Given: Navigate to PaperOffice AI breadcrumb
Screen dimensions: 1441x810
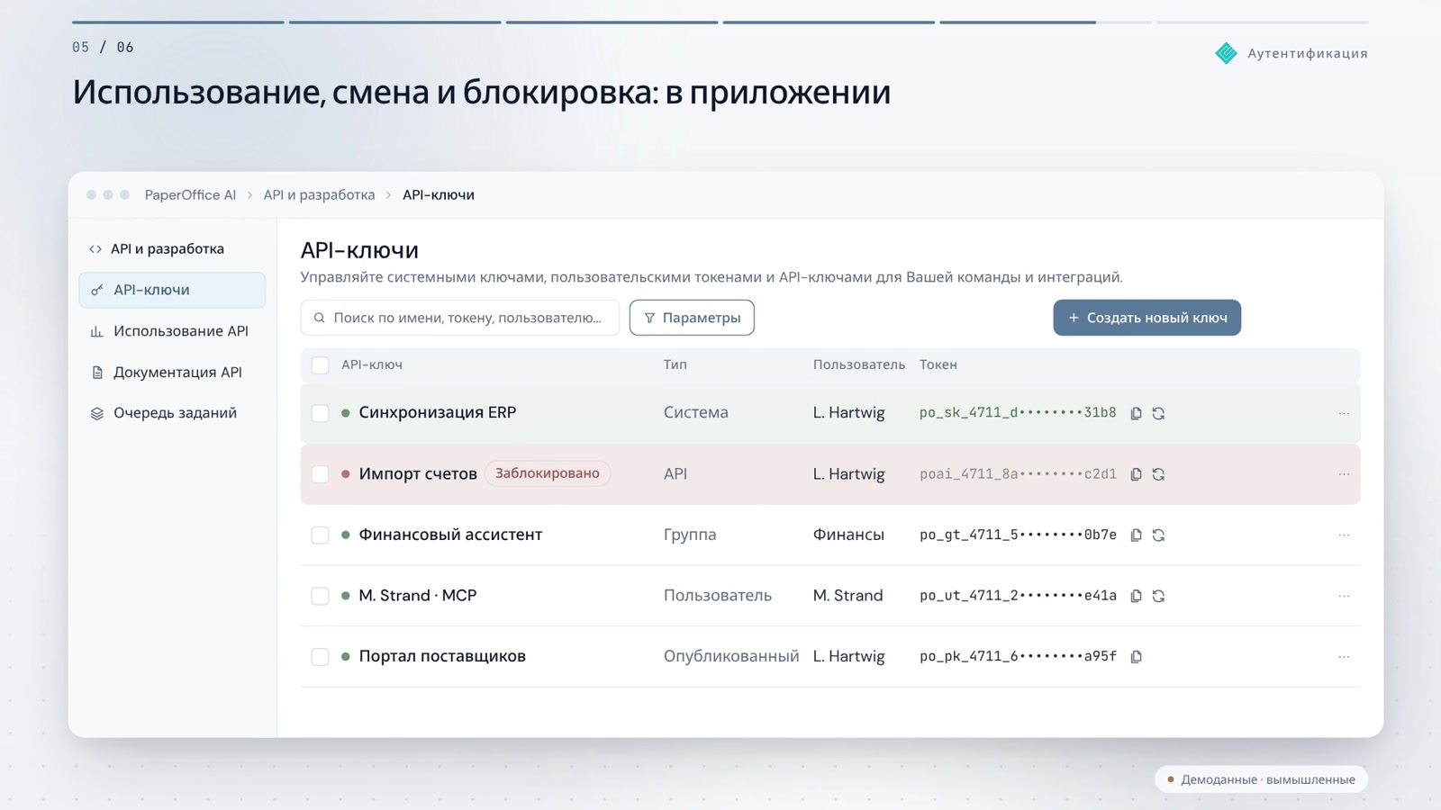Looking at the screenshot, I should [190, 195].
